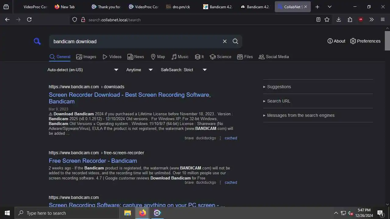The image size is (390, 219).
Task: Click the address bar URL
Action: 115,20
